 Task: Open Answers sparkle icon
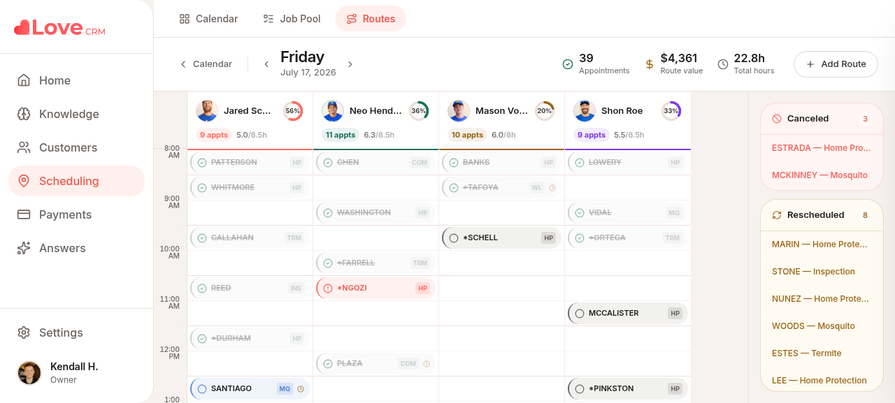pos(24,248)
